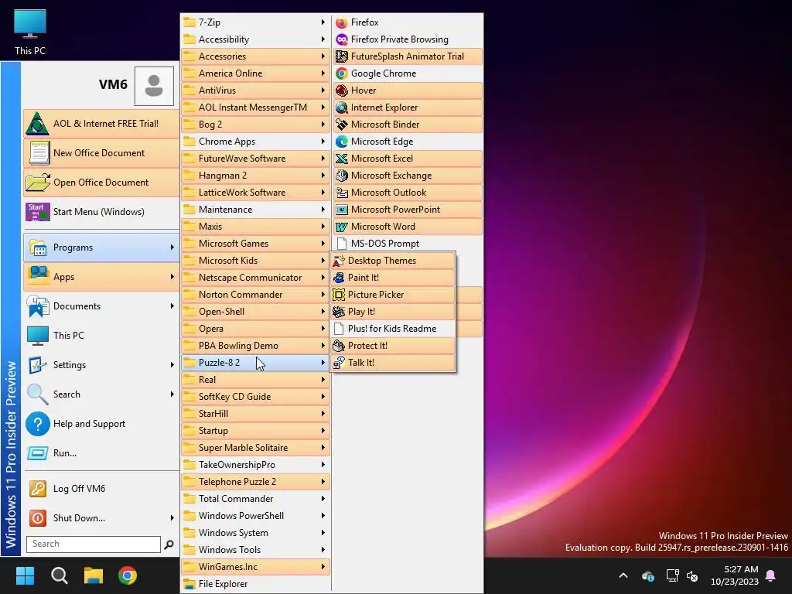Click the taskbar clock showing 5:27 AM
The height and width of the screenshot is (594, 792).
click(735, 575)
